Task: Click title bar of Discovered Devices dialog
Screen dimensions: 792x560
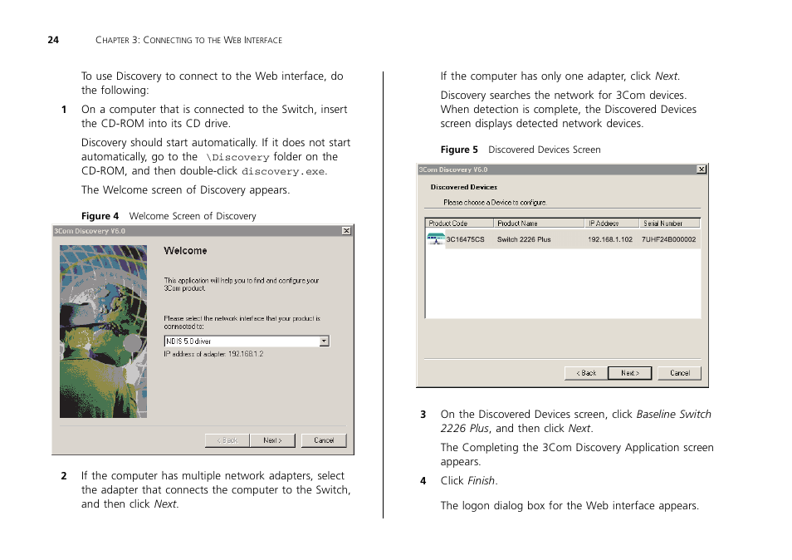Action: (x=562, y=169)
